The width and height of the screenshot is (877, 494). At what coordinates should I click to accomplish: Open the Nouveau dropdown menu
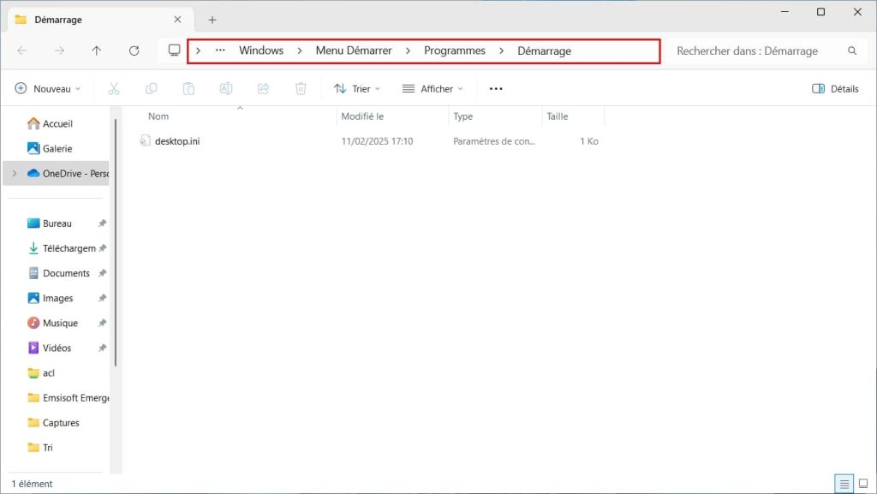tap(48, 88)
